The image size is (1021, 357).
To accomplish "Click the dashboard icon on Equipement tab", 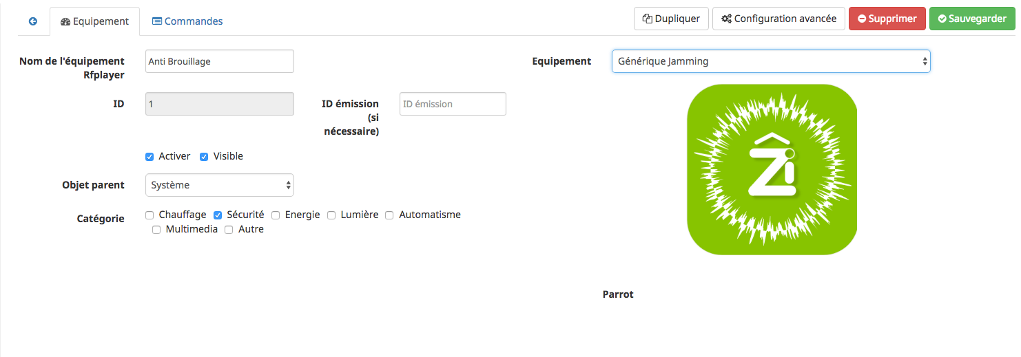I will (x=65, y=21).
